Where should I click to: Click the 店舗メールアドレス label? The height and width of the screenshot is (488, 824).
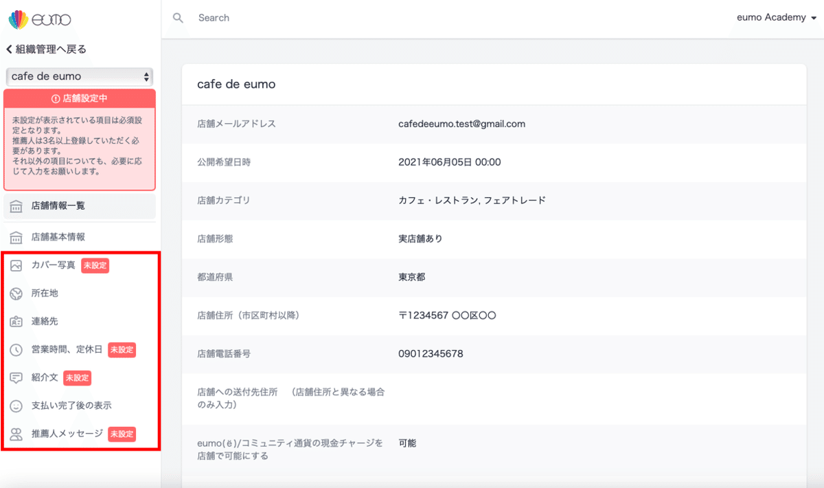pyautogui.click(x=236, y=124)
